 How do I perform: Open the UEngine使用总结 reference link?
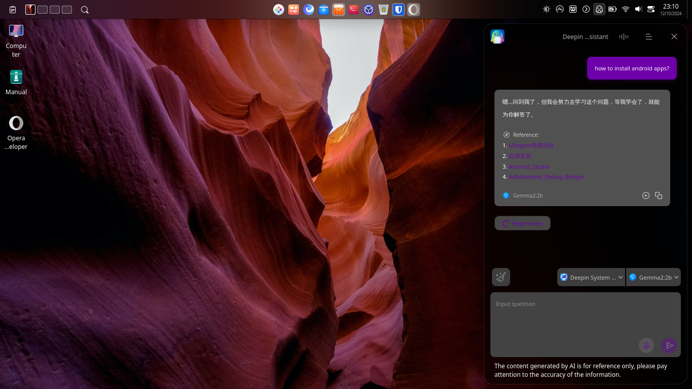click(x=531, y=145)
